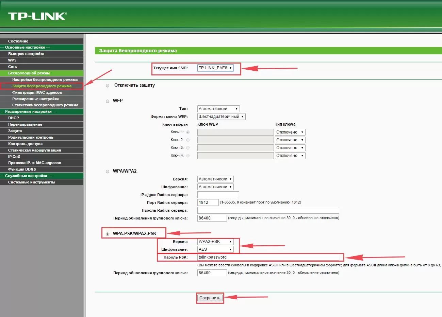This screenshot has width=442, height=317.
Task: Open key type dropdown for Ключ 1
Action: (290, 132)
